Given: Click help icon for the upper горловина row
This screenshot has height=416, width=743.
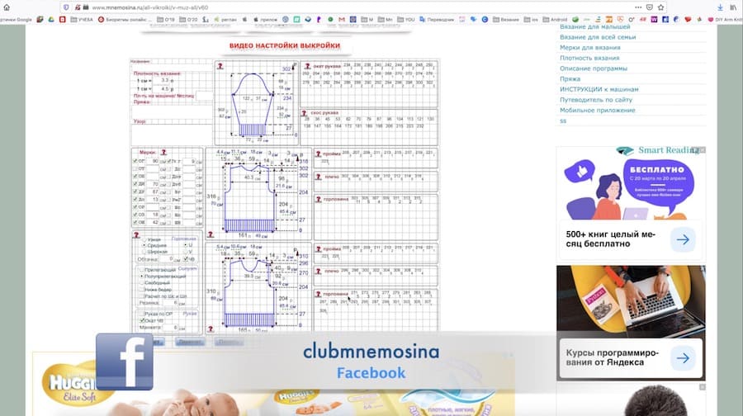Looking at the screenshot, I should (x=319, y=200).
